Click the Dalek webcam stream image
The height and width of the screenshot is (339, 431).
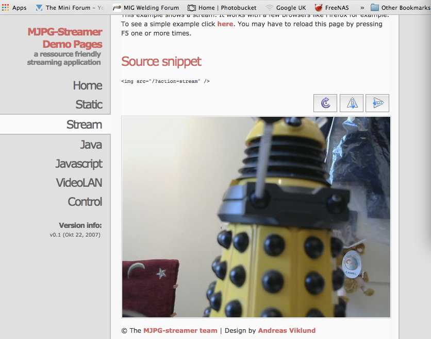[x=256, y=217]
